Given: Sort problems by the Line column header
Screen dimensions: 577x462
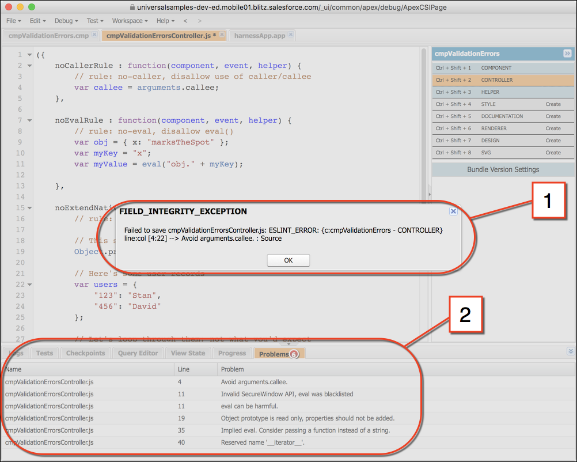Looking at the screenshot, I should point(195,369).
